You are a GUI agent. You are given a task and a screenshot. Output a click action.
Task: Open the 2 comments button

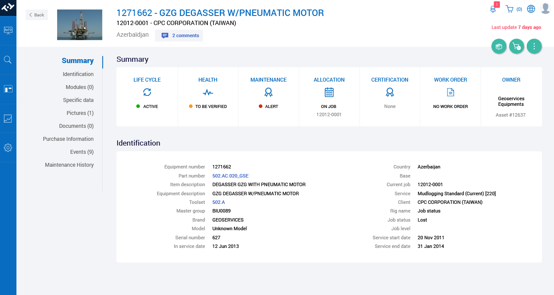(x=179, y=35)
